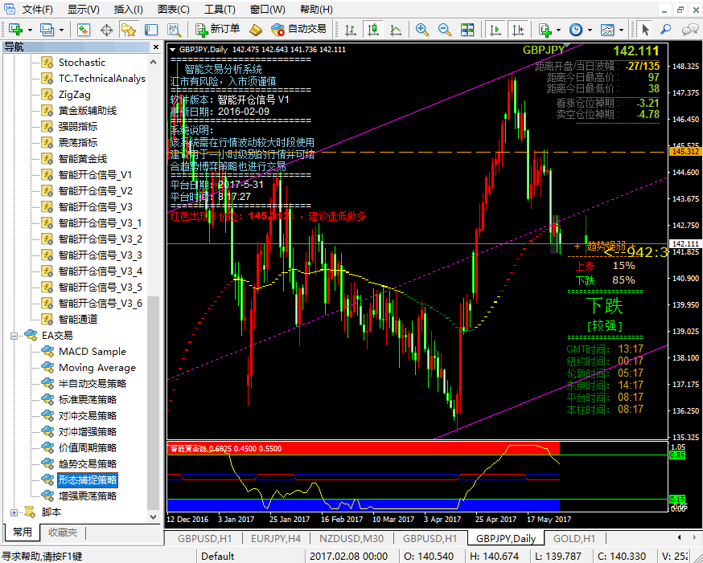703x563 pixels.
Task: Collapse the EA交易 tree node
Action: [14, 336]
